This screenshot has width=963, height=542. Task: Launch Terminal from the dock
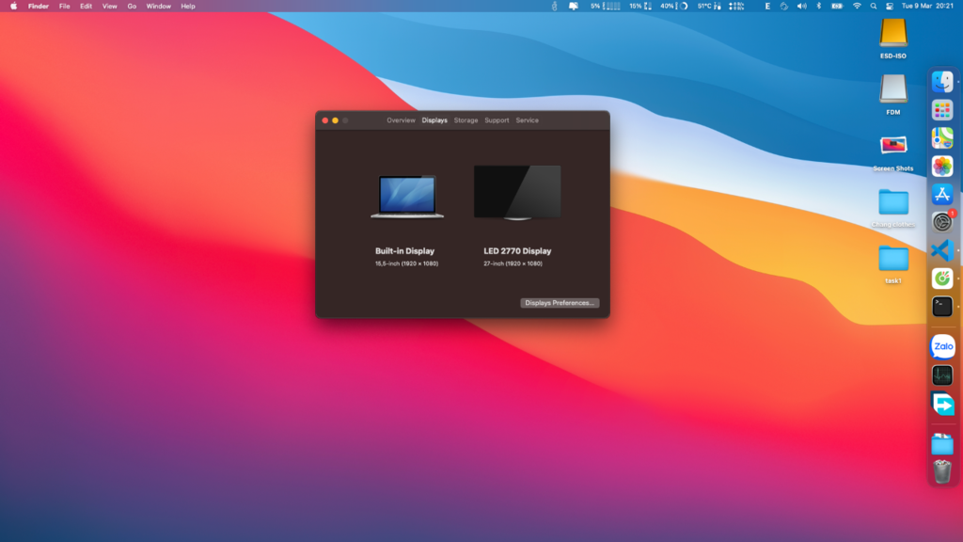(942, 306)
